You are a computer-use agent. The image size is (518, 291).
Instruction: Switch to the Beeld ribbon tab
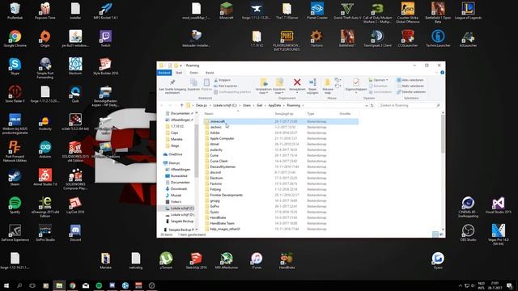point(210,73)
